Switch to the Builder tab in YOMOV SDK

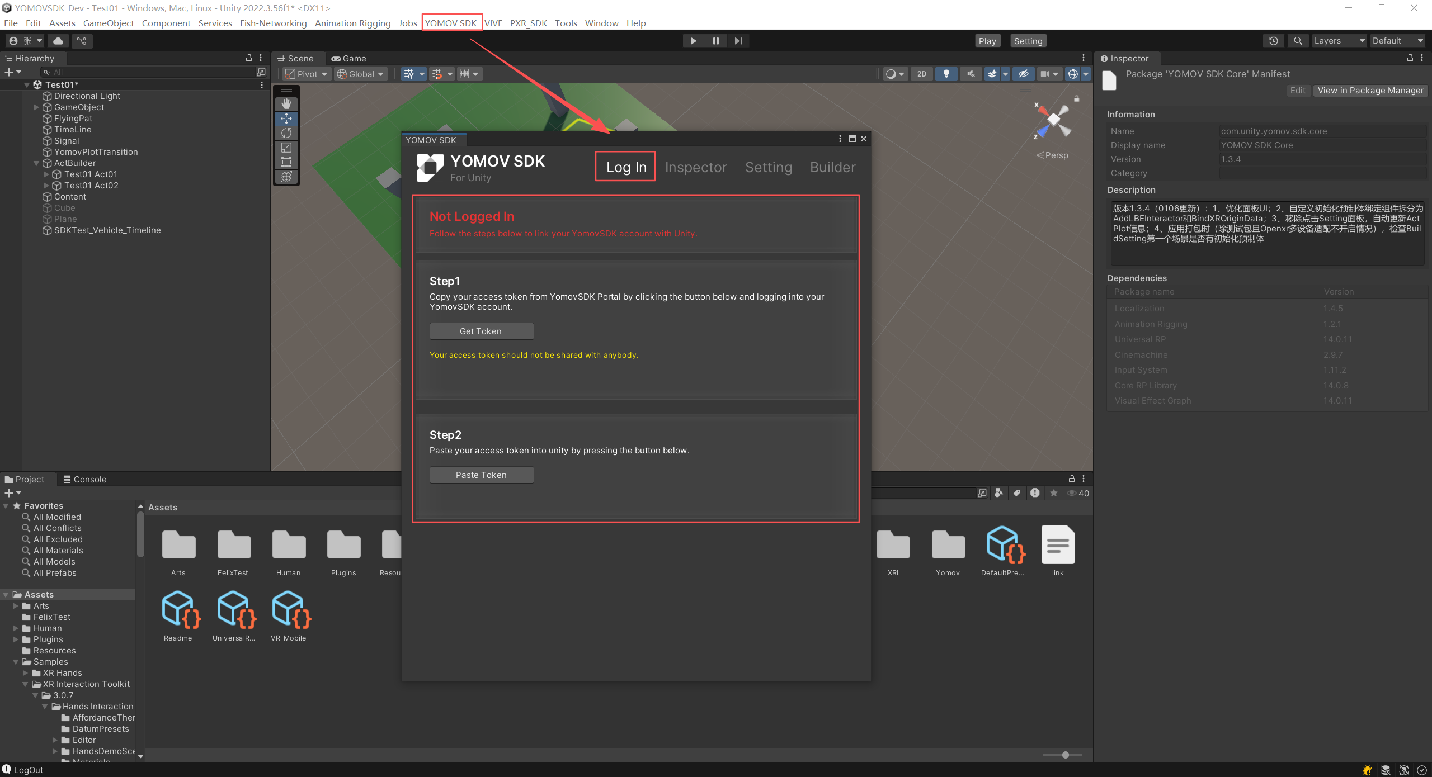[x=832, y=167]
